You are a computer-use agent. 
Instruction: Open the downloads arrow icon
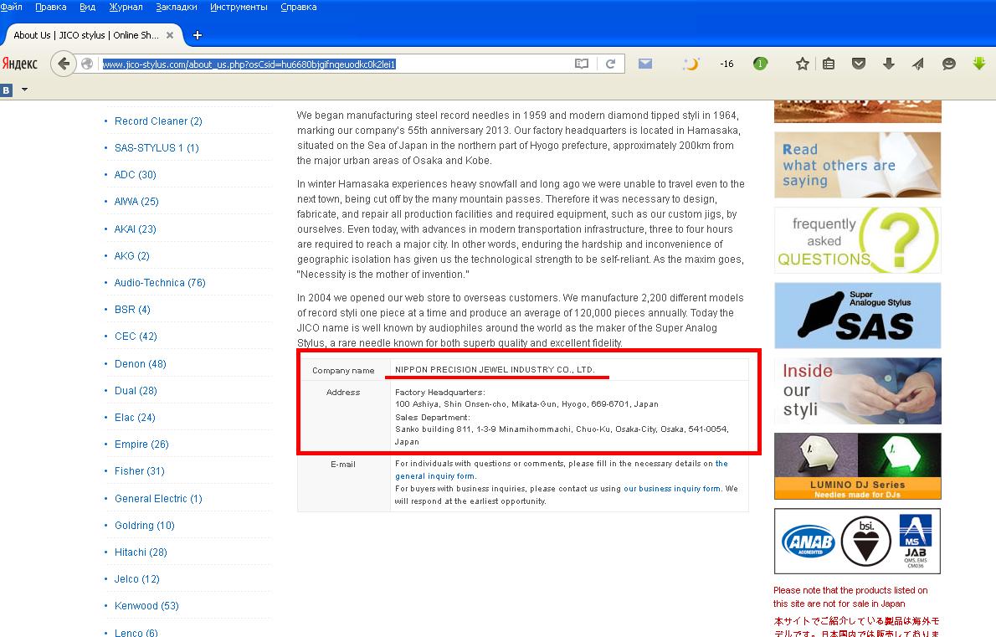(889, 64)
